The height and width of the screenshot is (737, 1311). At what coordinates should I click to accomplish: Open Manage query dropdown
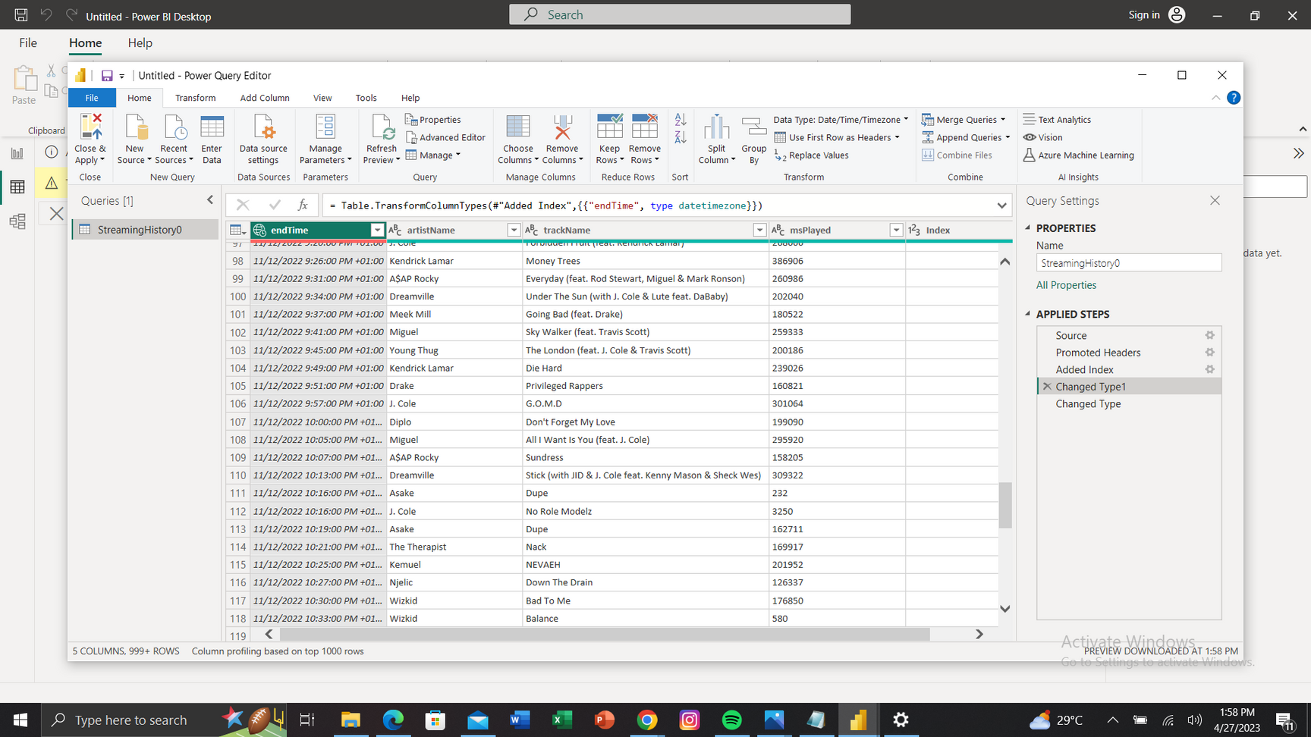coord(433,155)
